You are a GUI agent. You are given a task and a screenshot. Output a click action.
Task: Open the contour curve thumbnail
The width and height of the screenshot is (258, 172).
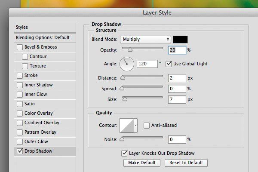[127, 126]
